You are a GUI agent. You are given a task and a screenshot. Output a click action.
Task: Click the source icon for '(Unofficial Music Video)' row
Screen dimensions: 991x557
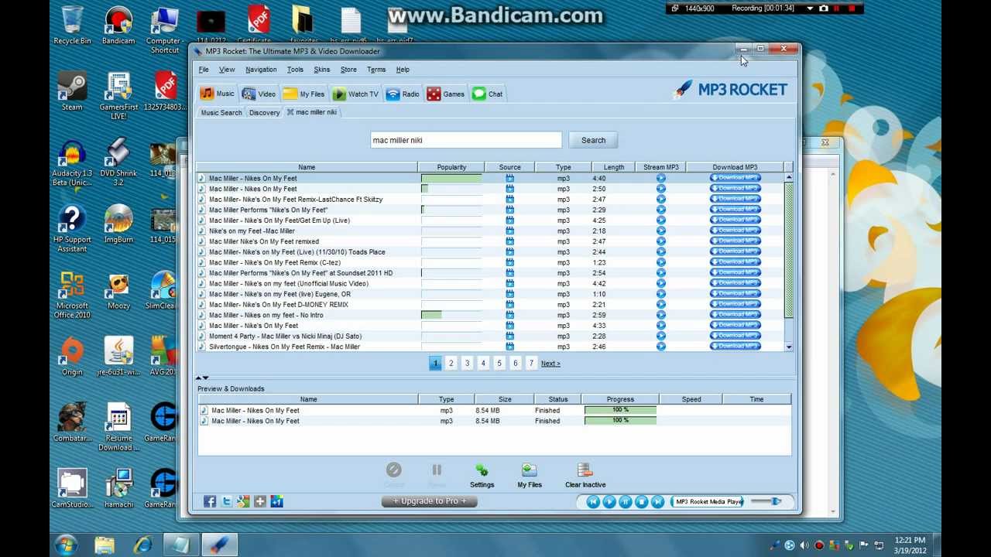click(509, 283)
